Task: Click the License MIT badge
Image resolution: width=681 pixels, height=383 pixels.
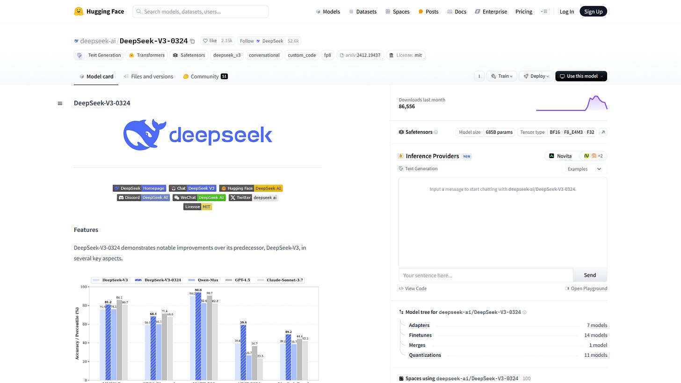Action: pos(198,207)
